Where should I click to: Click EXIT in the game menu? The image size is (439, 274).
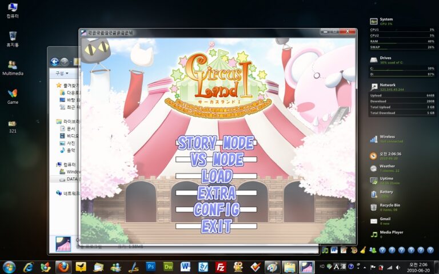click(217, 226)
